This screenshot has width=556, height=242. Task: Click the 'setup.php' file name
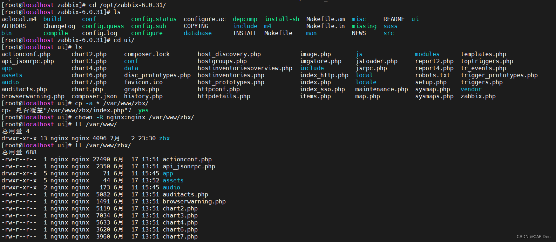[431, 82]
